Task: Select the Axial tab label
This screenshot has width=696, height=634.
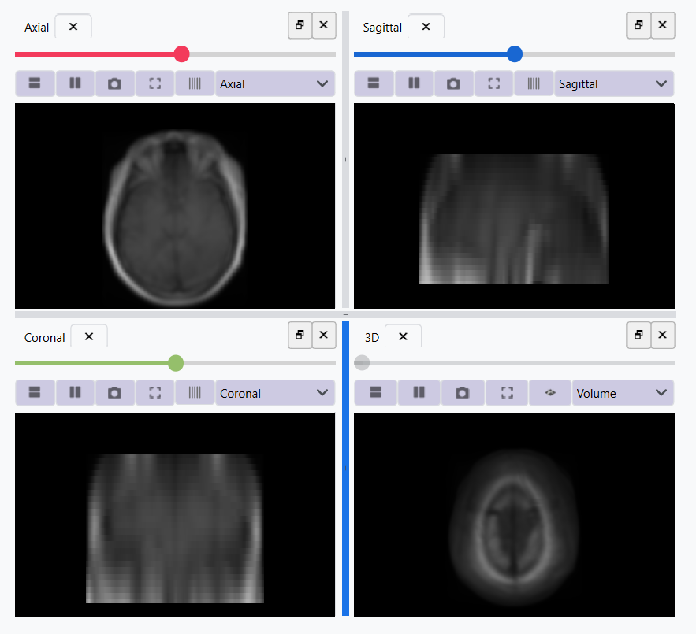Action: [x=36, y=28]
